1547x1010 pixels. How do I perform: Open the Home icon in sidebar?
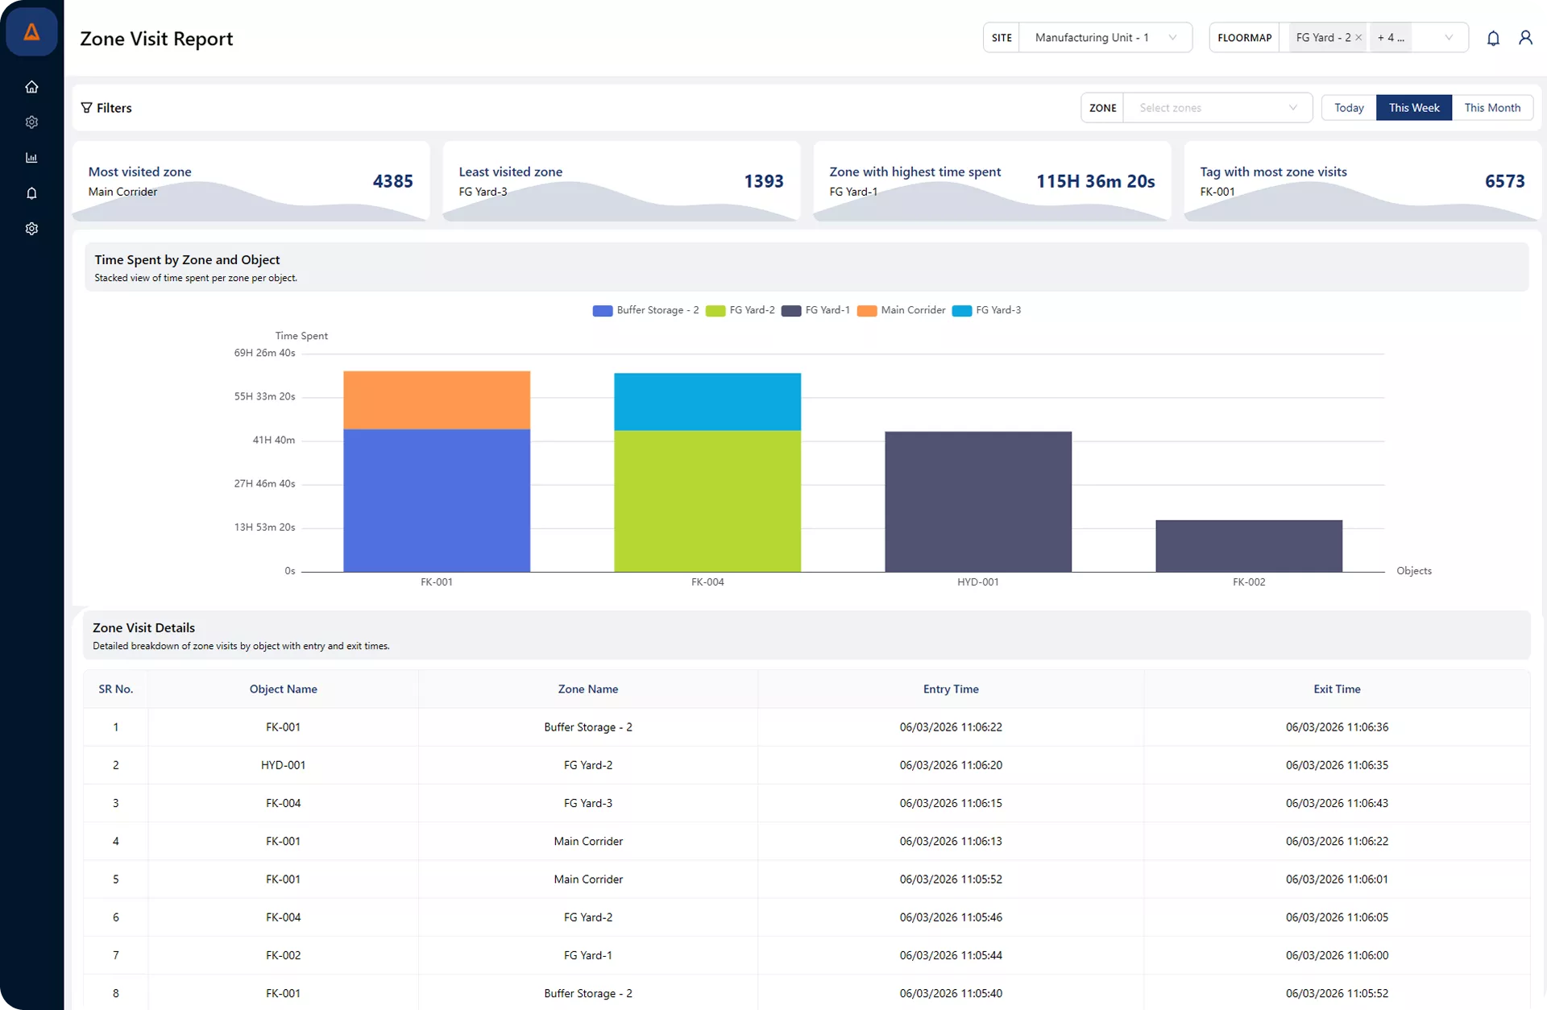click(31, 87)
